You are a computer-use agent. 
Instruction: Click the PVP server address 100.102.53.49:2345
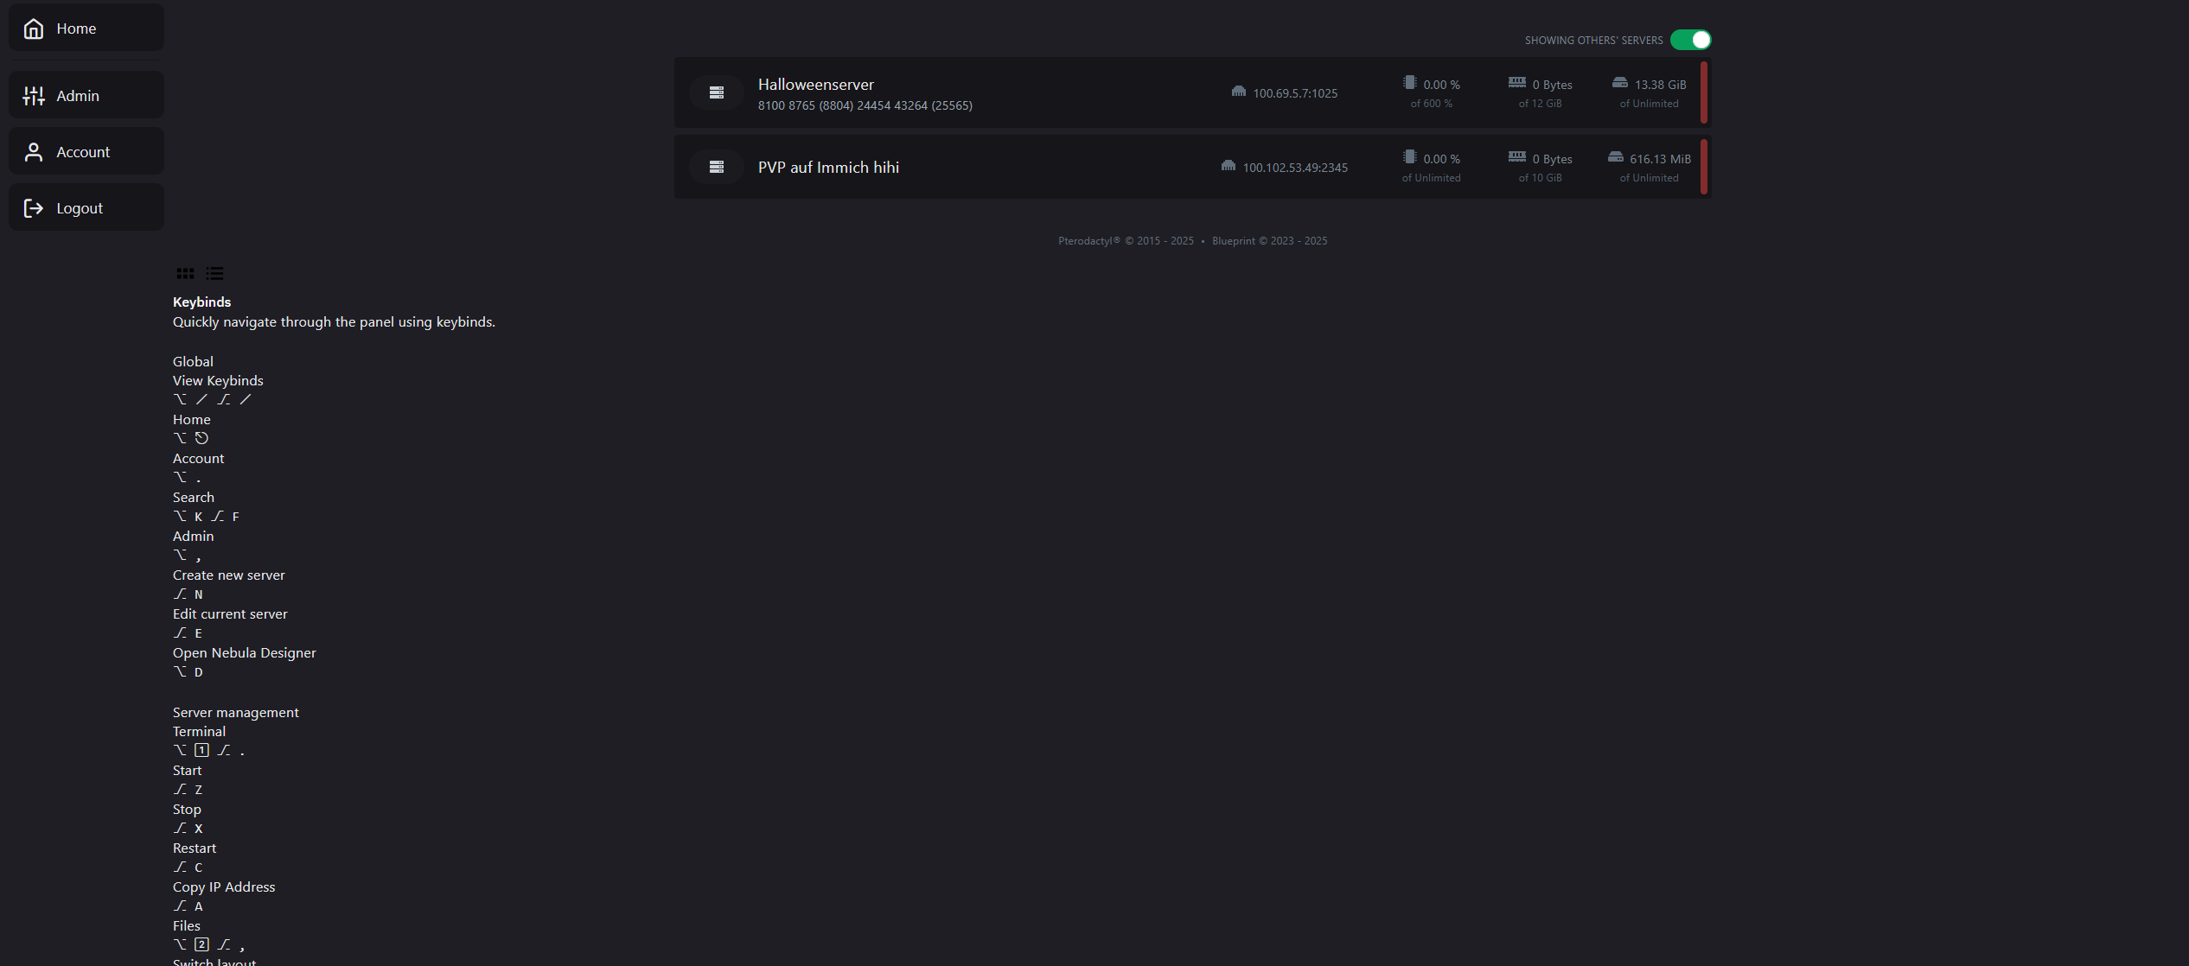1295,168
